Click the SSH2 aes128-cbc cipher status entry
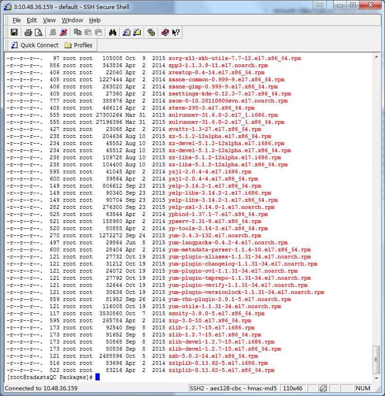Screen dimensions: 385x396 pos(233,388)
